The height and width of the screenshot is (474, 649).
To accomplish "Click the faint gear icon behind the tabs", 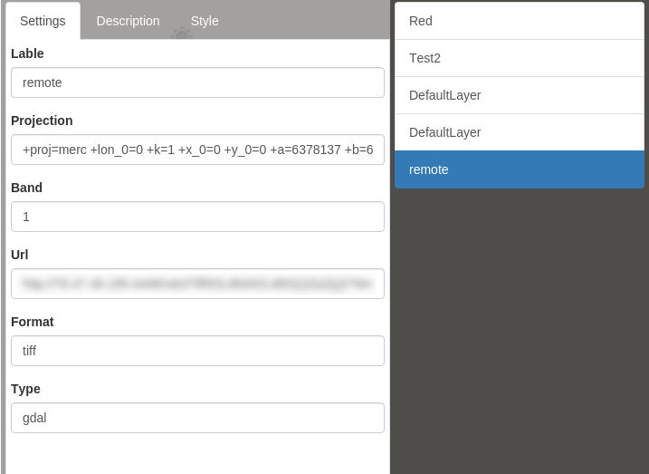I will pos(182,35).
